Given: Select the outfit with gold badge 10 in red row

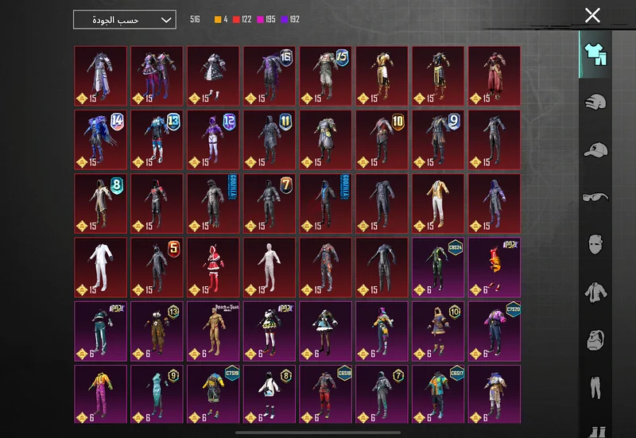Looking at the screenshot, I should [x=382, y=140].
